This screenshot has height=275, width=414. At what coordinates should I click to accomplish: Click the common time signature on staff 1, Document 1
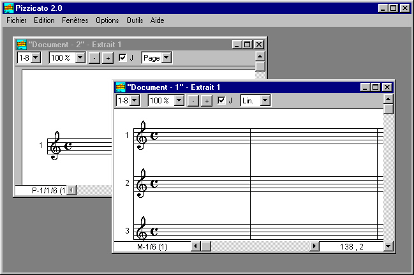click(x=154, y=136)
